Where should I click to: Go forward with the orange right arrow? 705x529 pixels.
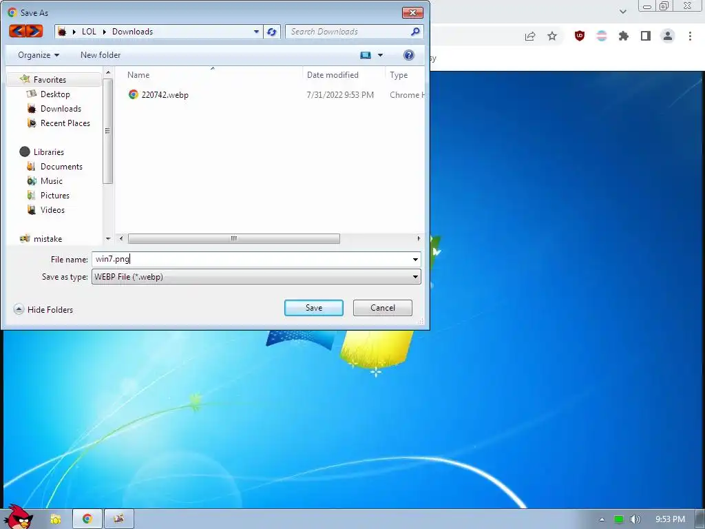pos(34,31)
